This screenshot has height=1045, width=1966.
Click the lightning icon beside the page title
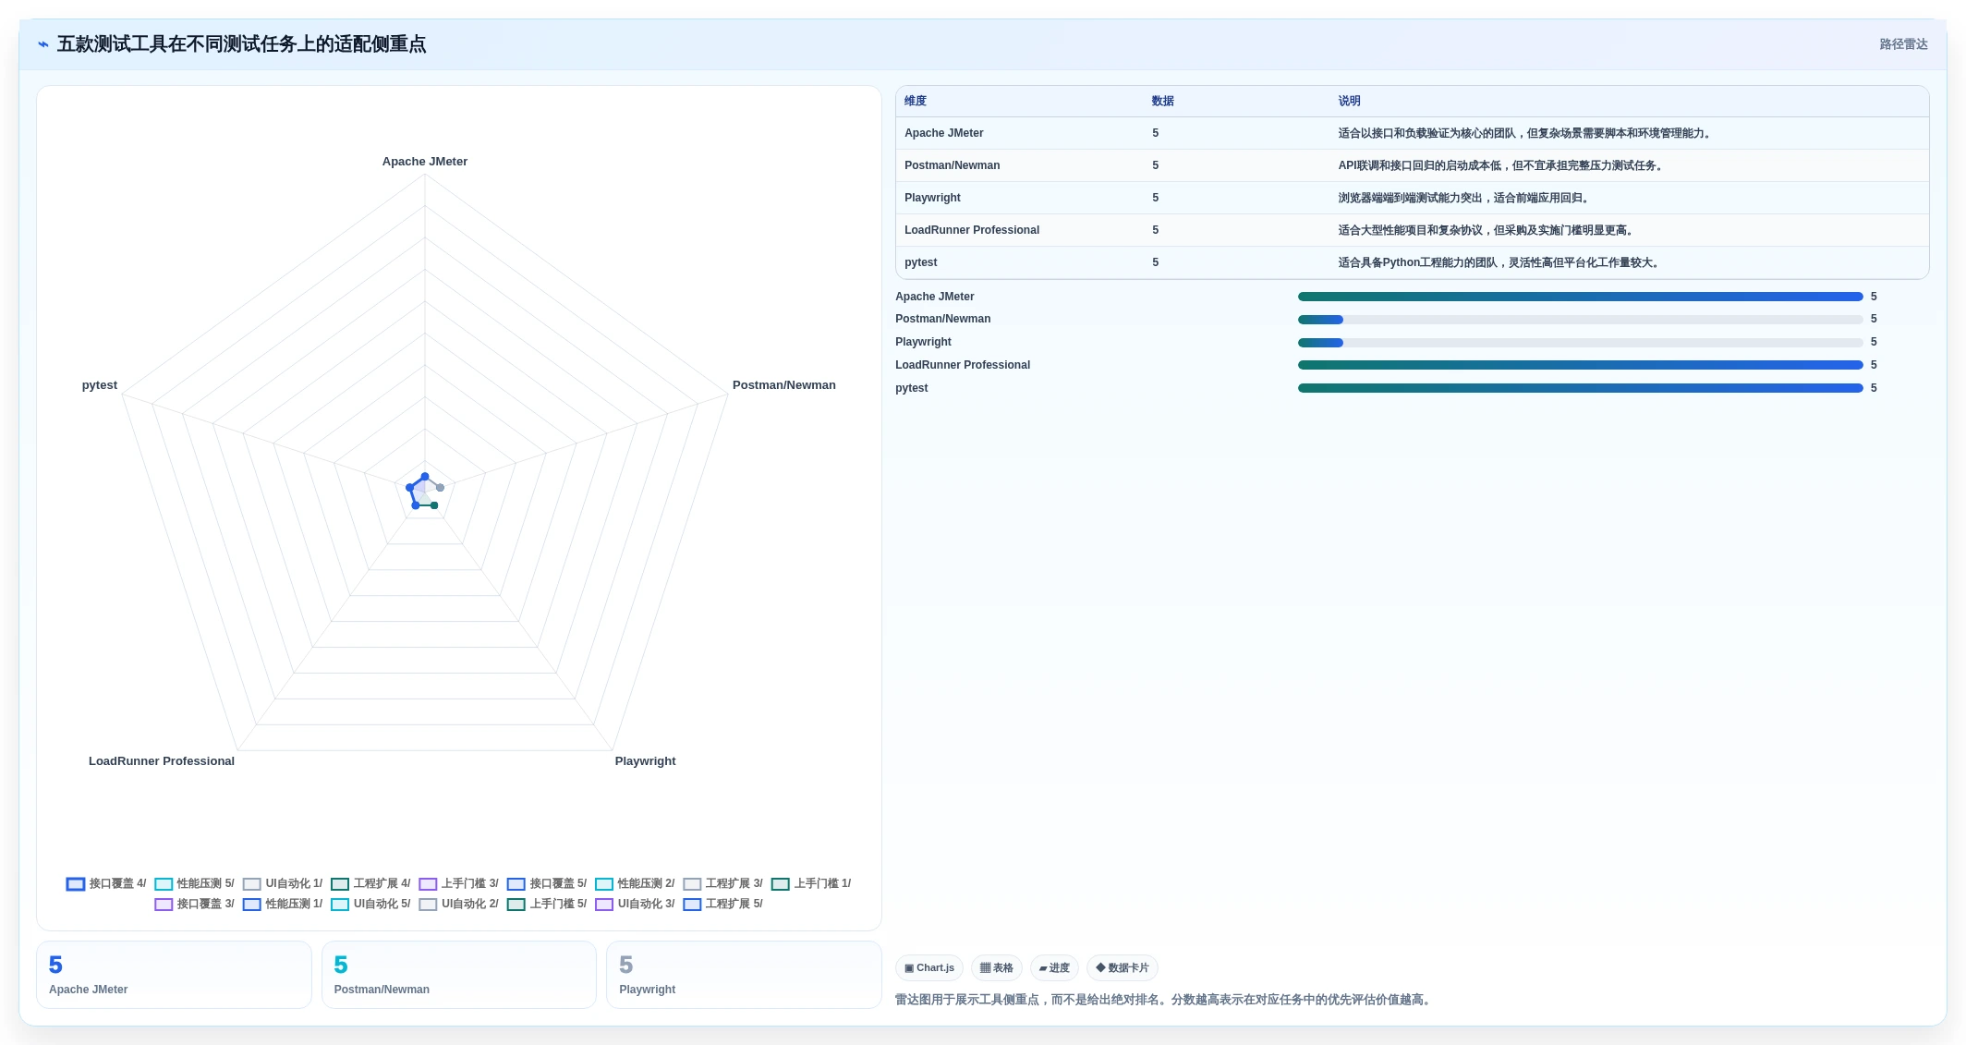tap(43, 44)
